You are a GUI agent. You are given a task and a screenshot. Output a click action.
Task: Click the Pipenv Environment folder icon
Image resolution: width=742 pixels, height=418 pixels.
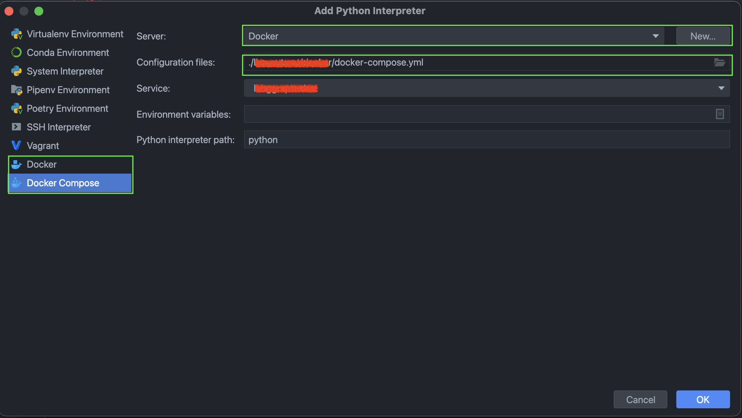(x=16, y=90)
